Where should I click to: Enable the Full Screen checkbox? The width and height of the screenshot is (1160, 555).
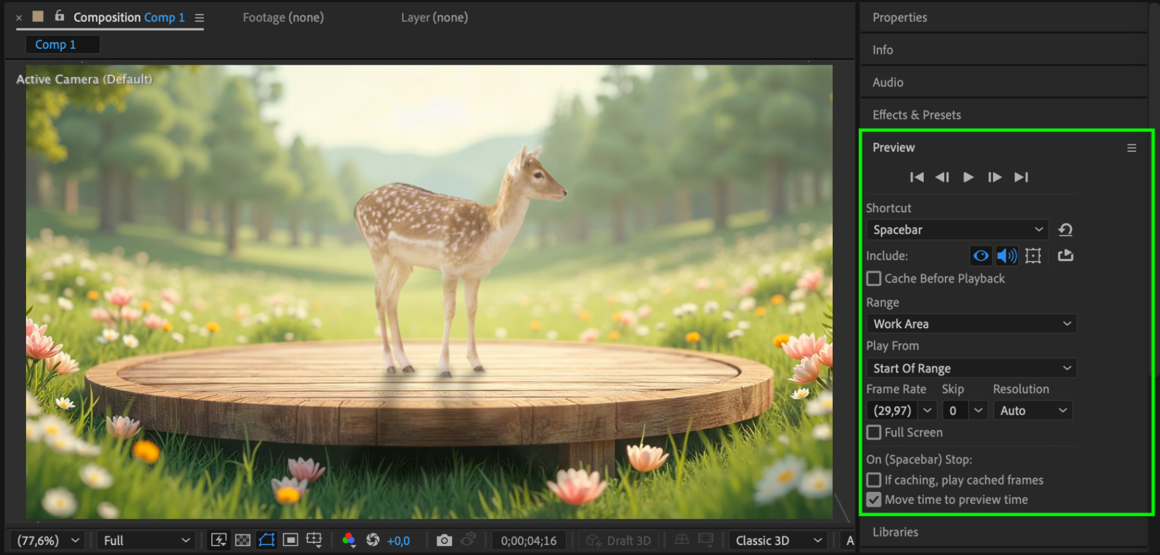click(x=874, y=433)
